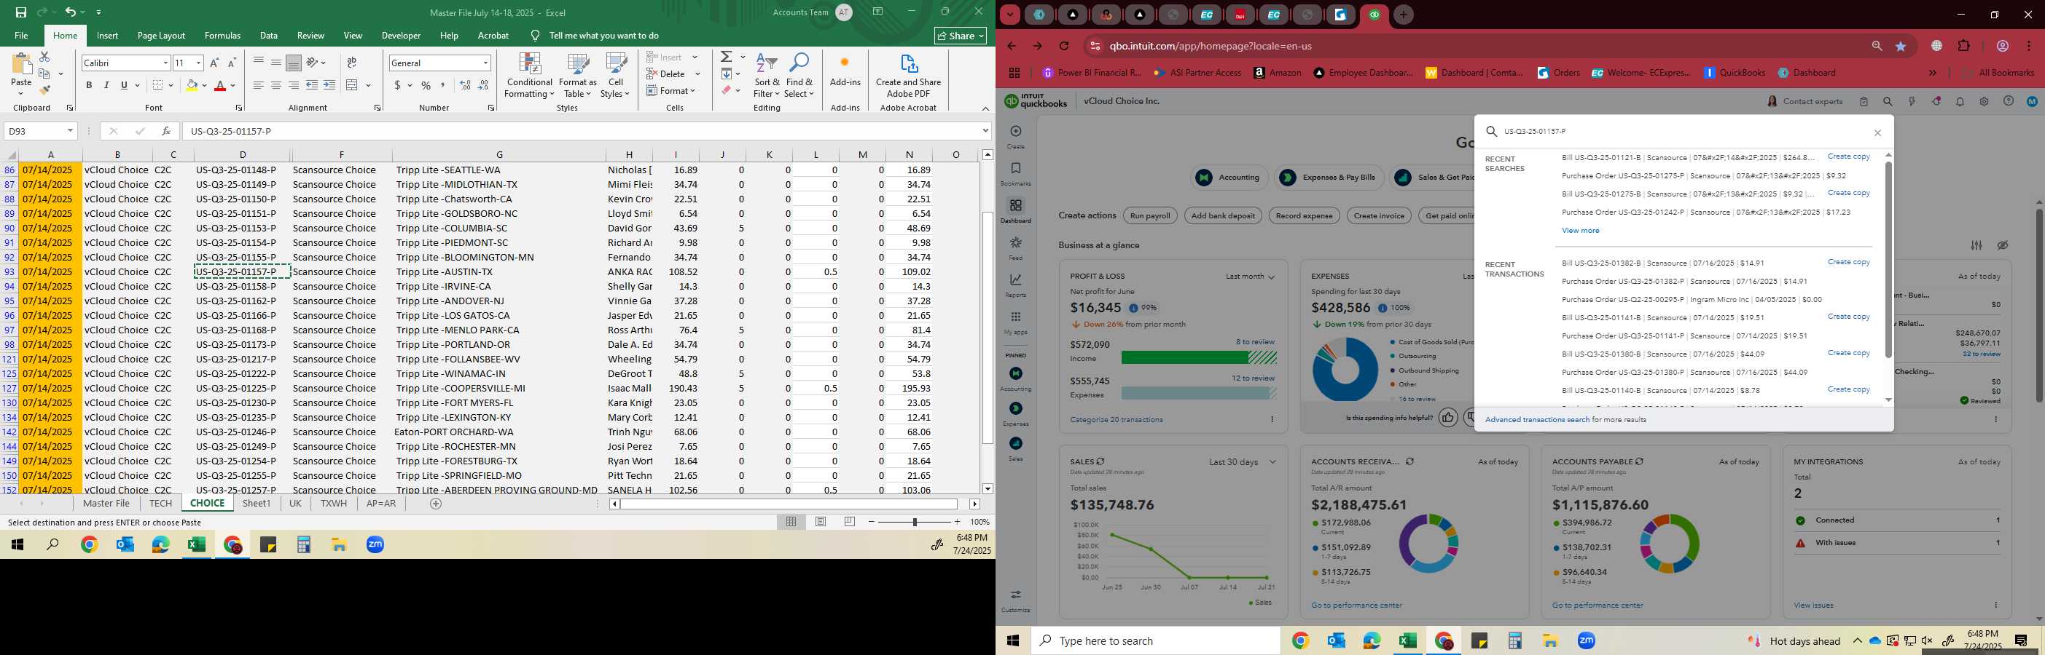The image size is (2045, 655).
Task: Click Insert Function fx icon
Action: 165,131
